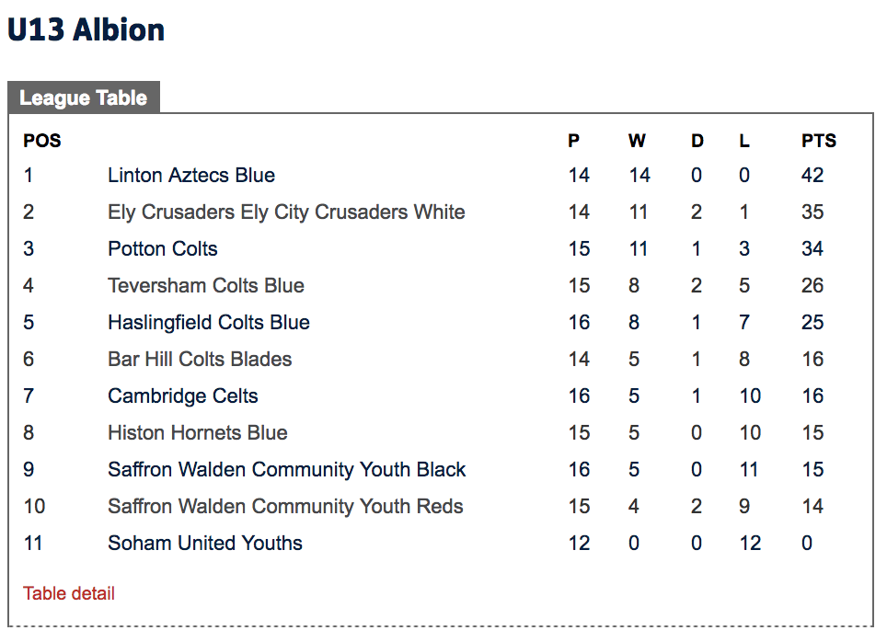
Task: Click the D column header
Action: click(x=697, y=141)
